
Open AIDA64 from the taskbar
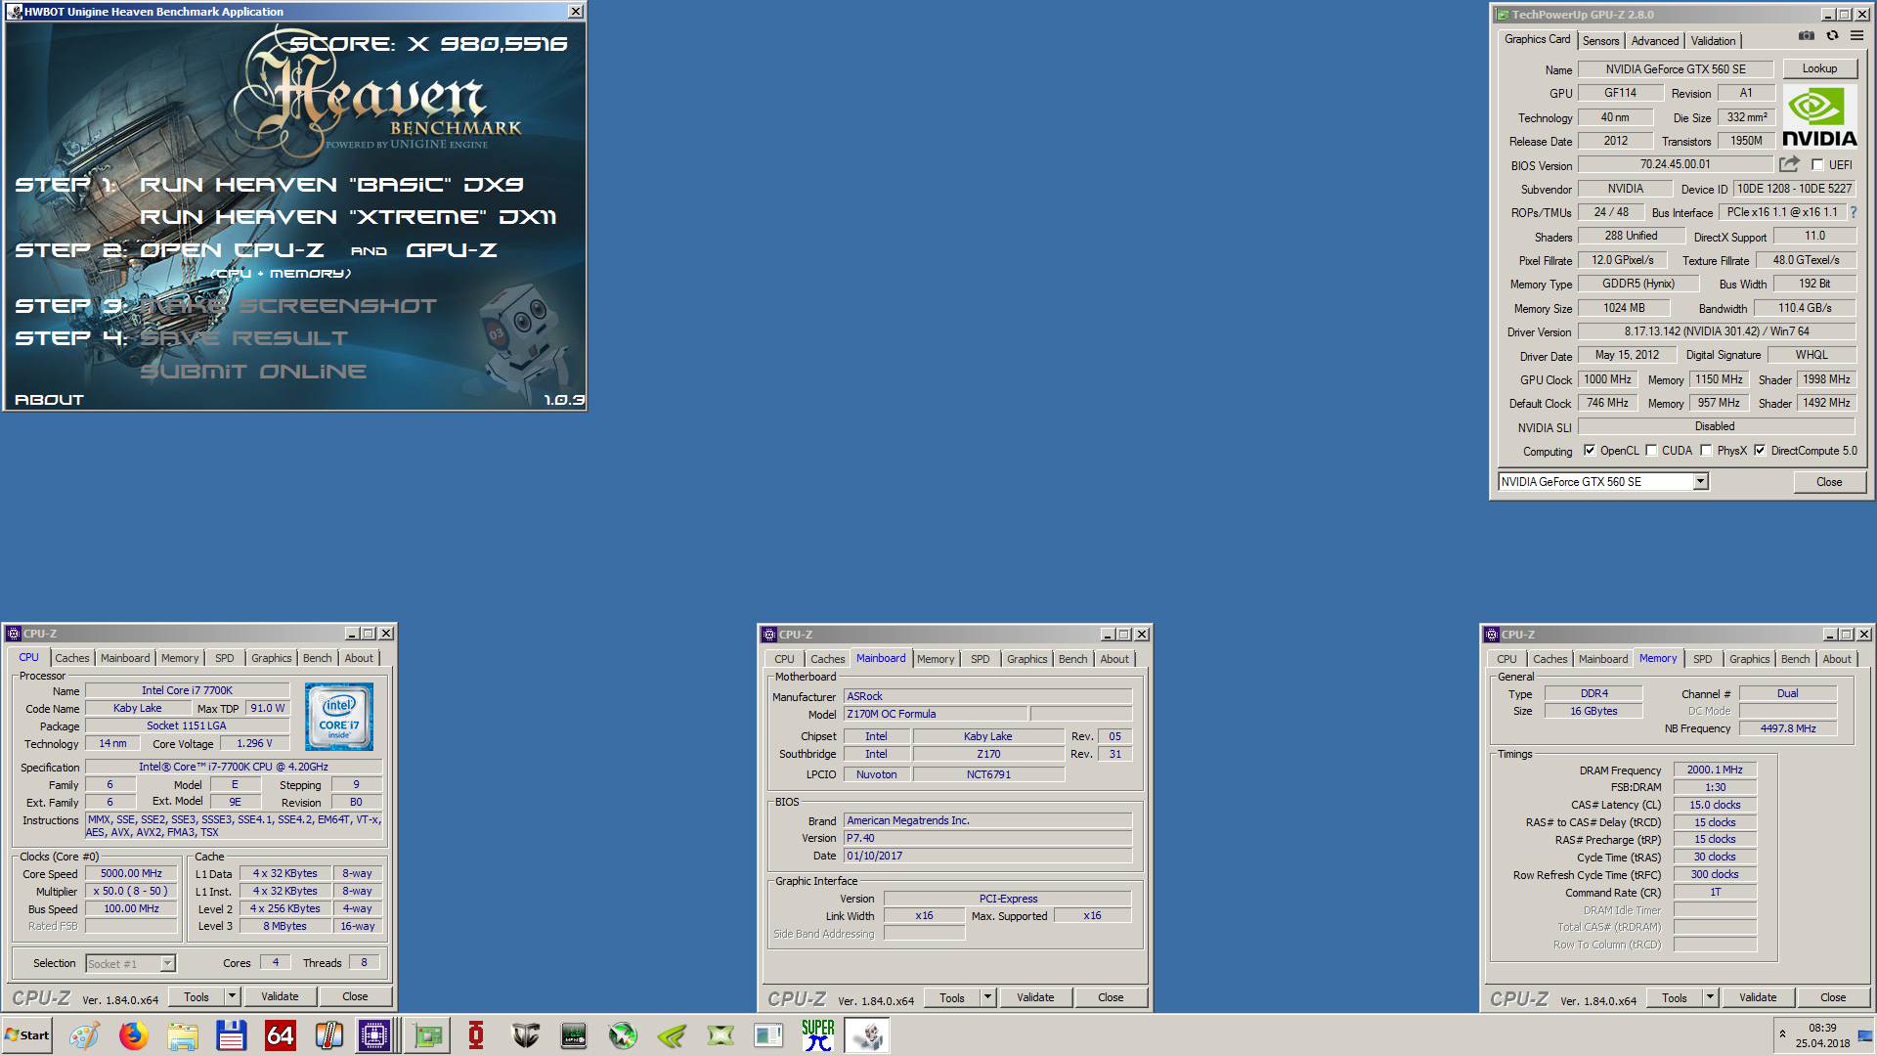coord(280,1035)
